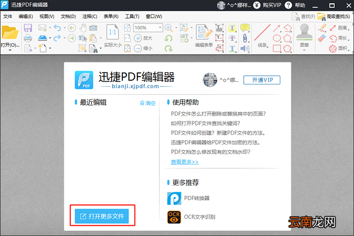Select the oval shape tool

pos(277,38)
